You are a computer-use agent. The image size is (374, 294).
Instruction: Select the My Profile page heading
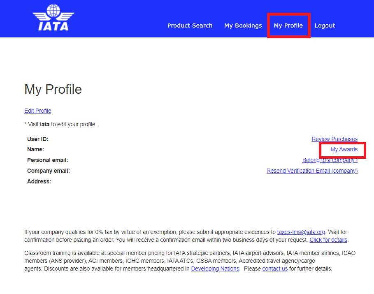(53, 89)
